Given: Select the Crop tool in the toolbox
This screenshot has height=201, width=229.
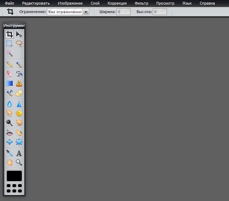Looking at the screenshot, I should (10, 34).
